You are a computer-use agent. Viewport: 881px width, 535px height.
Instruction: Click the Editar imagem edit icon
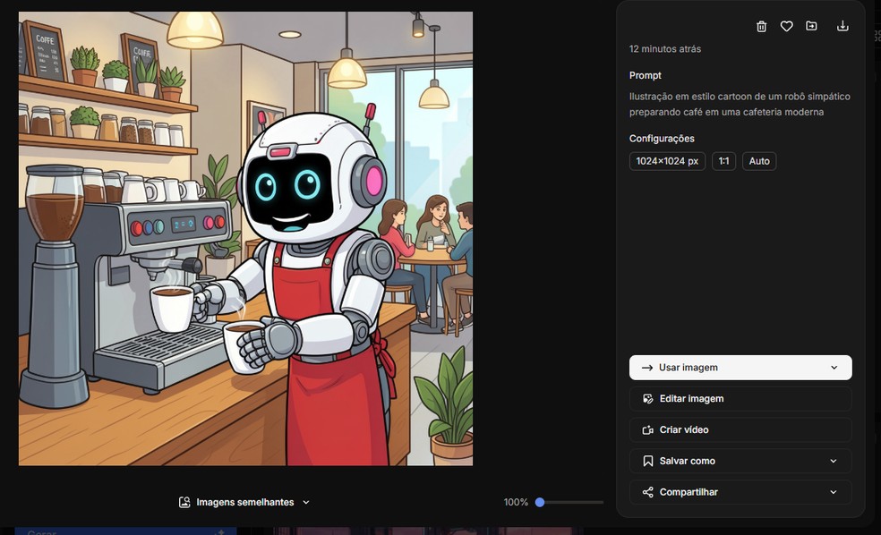(648, 399)
